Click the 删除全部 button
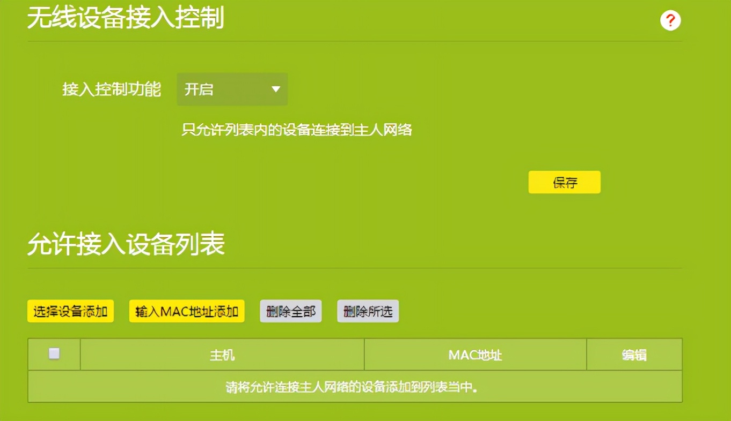Screen dimensions: 731x421 tap(290, 311)
